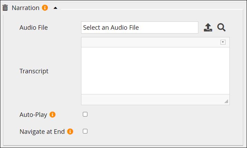Image resolution: width=247 pixels, height=148 pixels.
Task: Click the Navigate at End label text
Action: point(42,131)
